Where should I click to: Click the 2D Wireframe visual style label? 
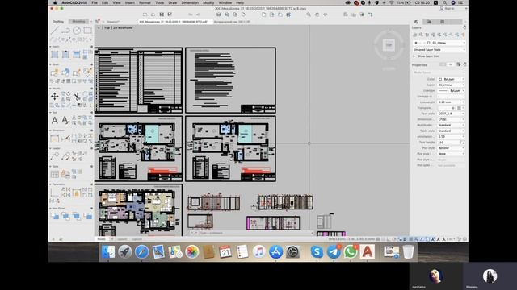pyautogui.click(x=123, y=28)
